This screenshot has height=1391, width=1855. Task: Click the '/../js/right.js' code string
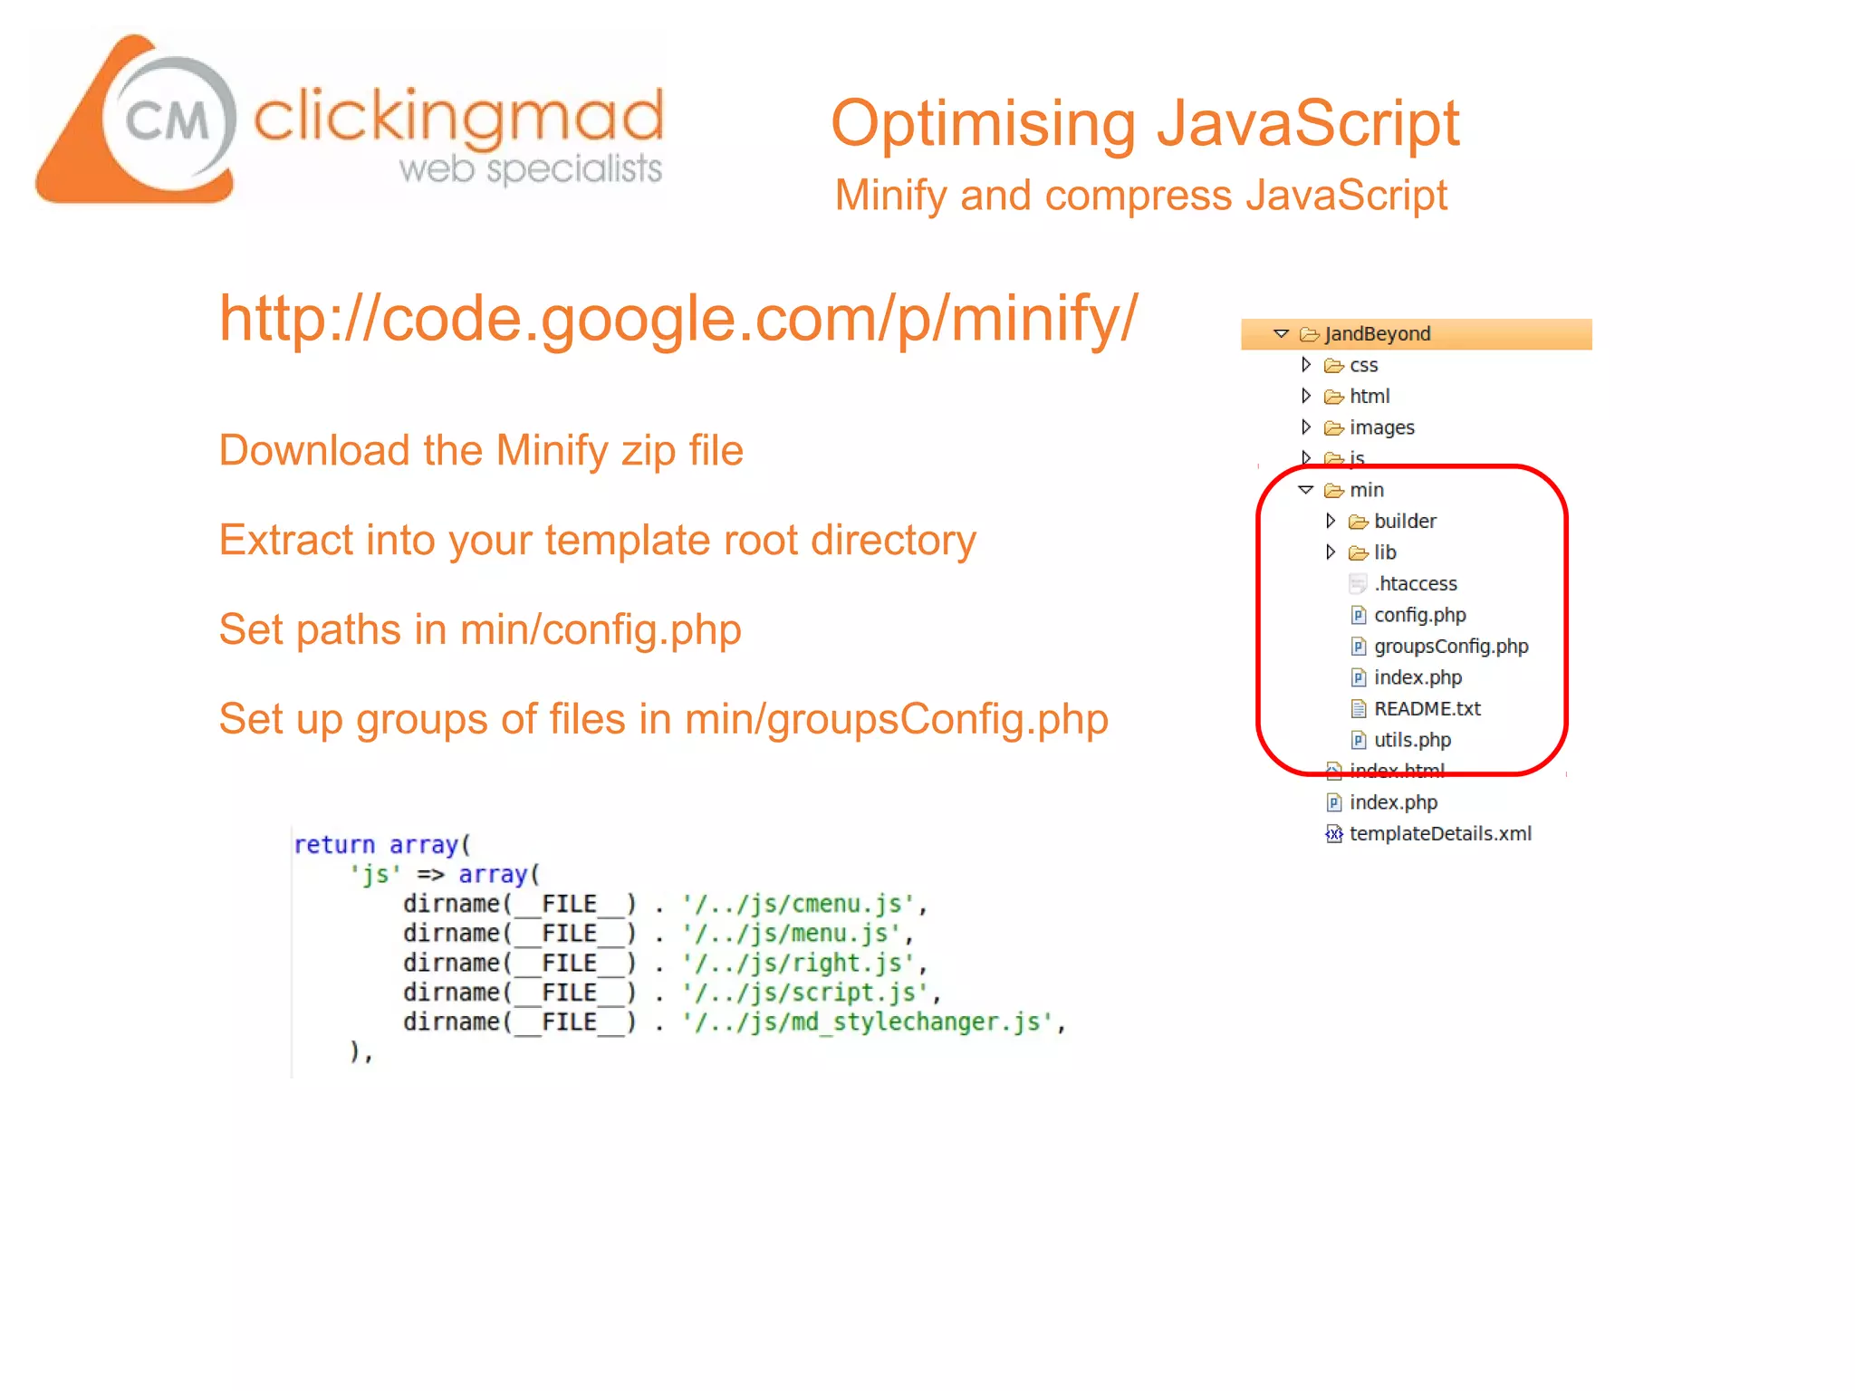pos(799,963)
